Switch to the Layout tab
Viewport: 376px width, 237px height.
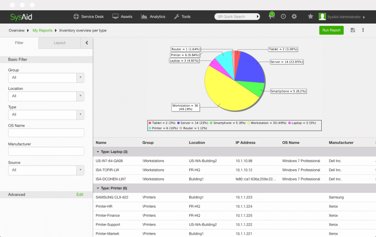59,43
